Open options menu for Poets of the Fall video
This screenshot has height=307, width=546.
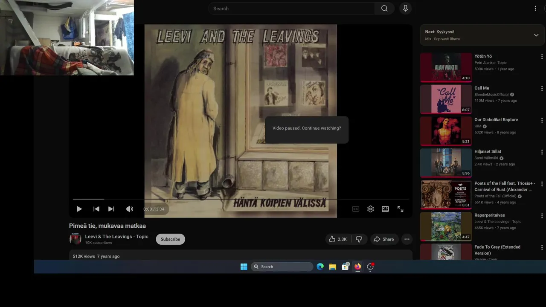click(542, 184)
